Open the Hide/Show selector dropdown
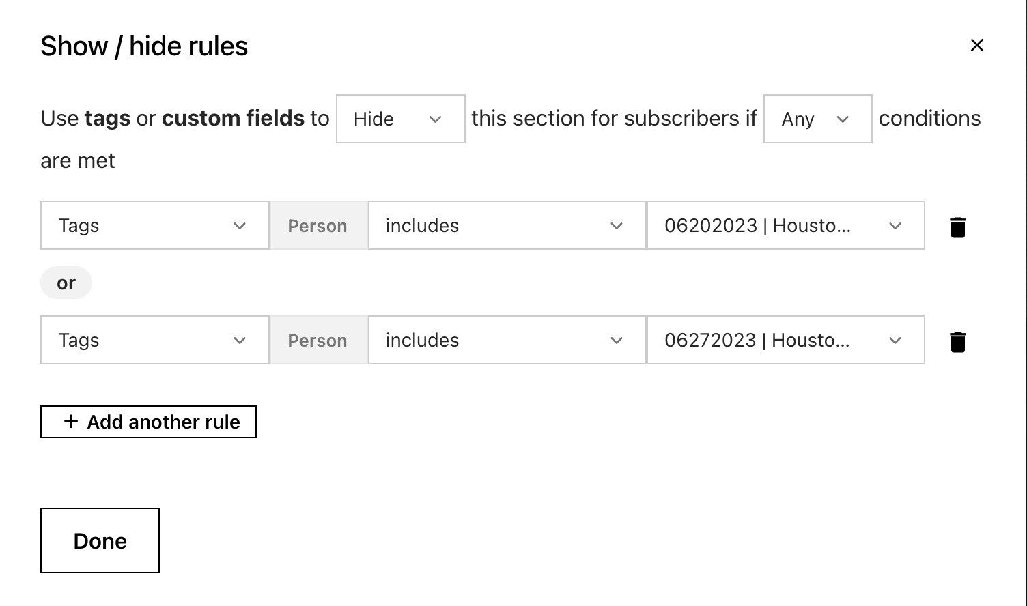The width and height of the screenshot is (1027, 606). click(x=399, y=119)
